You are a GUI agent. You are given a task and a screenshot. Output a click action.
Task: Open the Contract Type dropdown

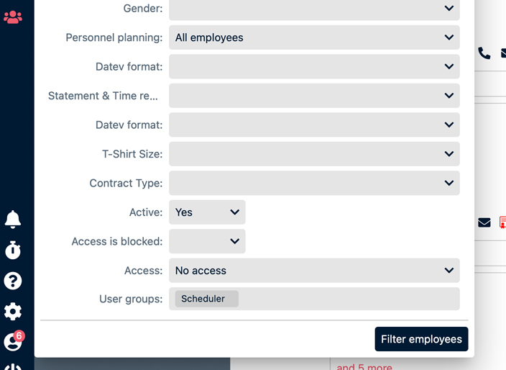pyautogui.click(x=314, y=183)
